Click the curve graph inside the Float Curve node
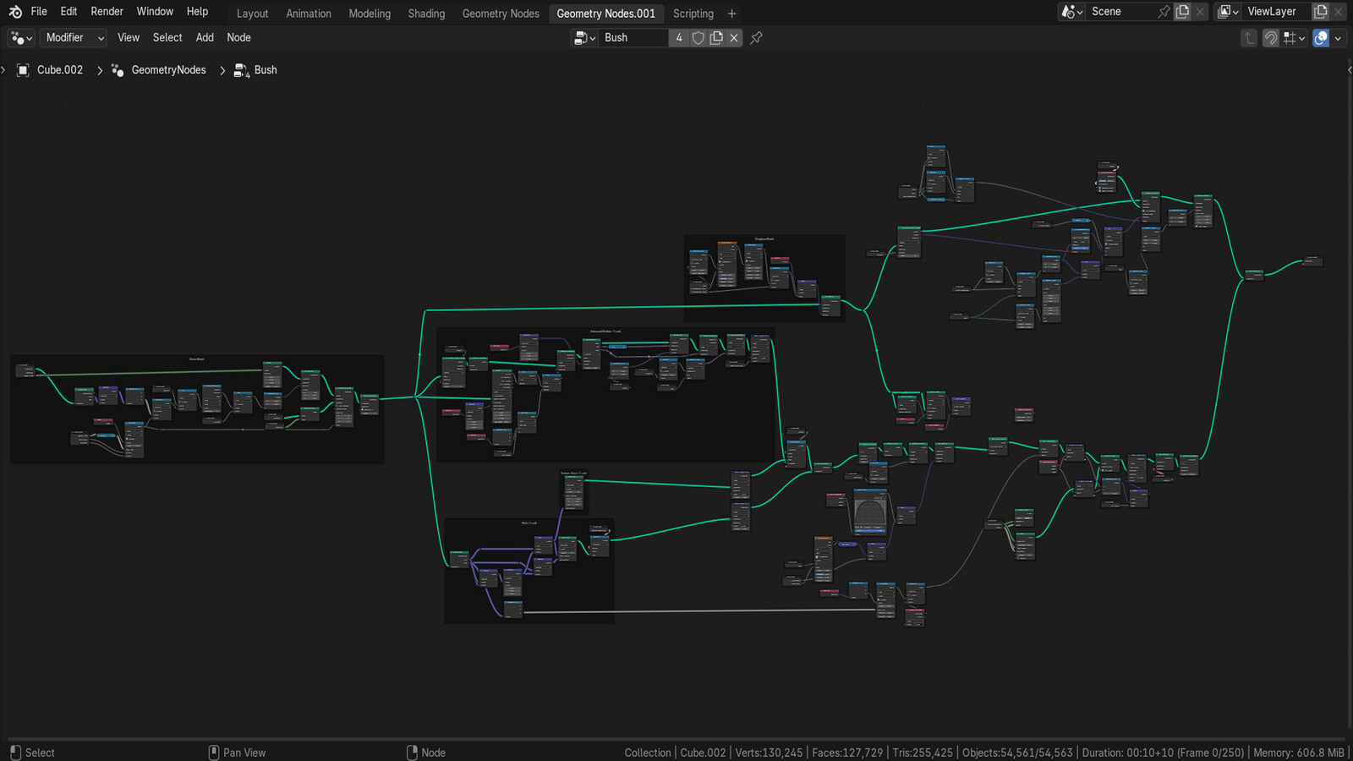Image resolution: width=1353 pixels, height=761 pixels. (870, 512)
